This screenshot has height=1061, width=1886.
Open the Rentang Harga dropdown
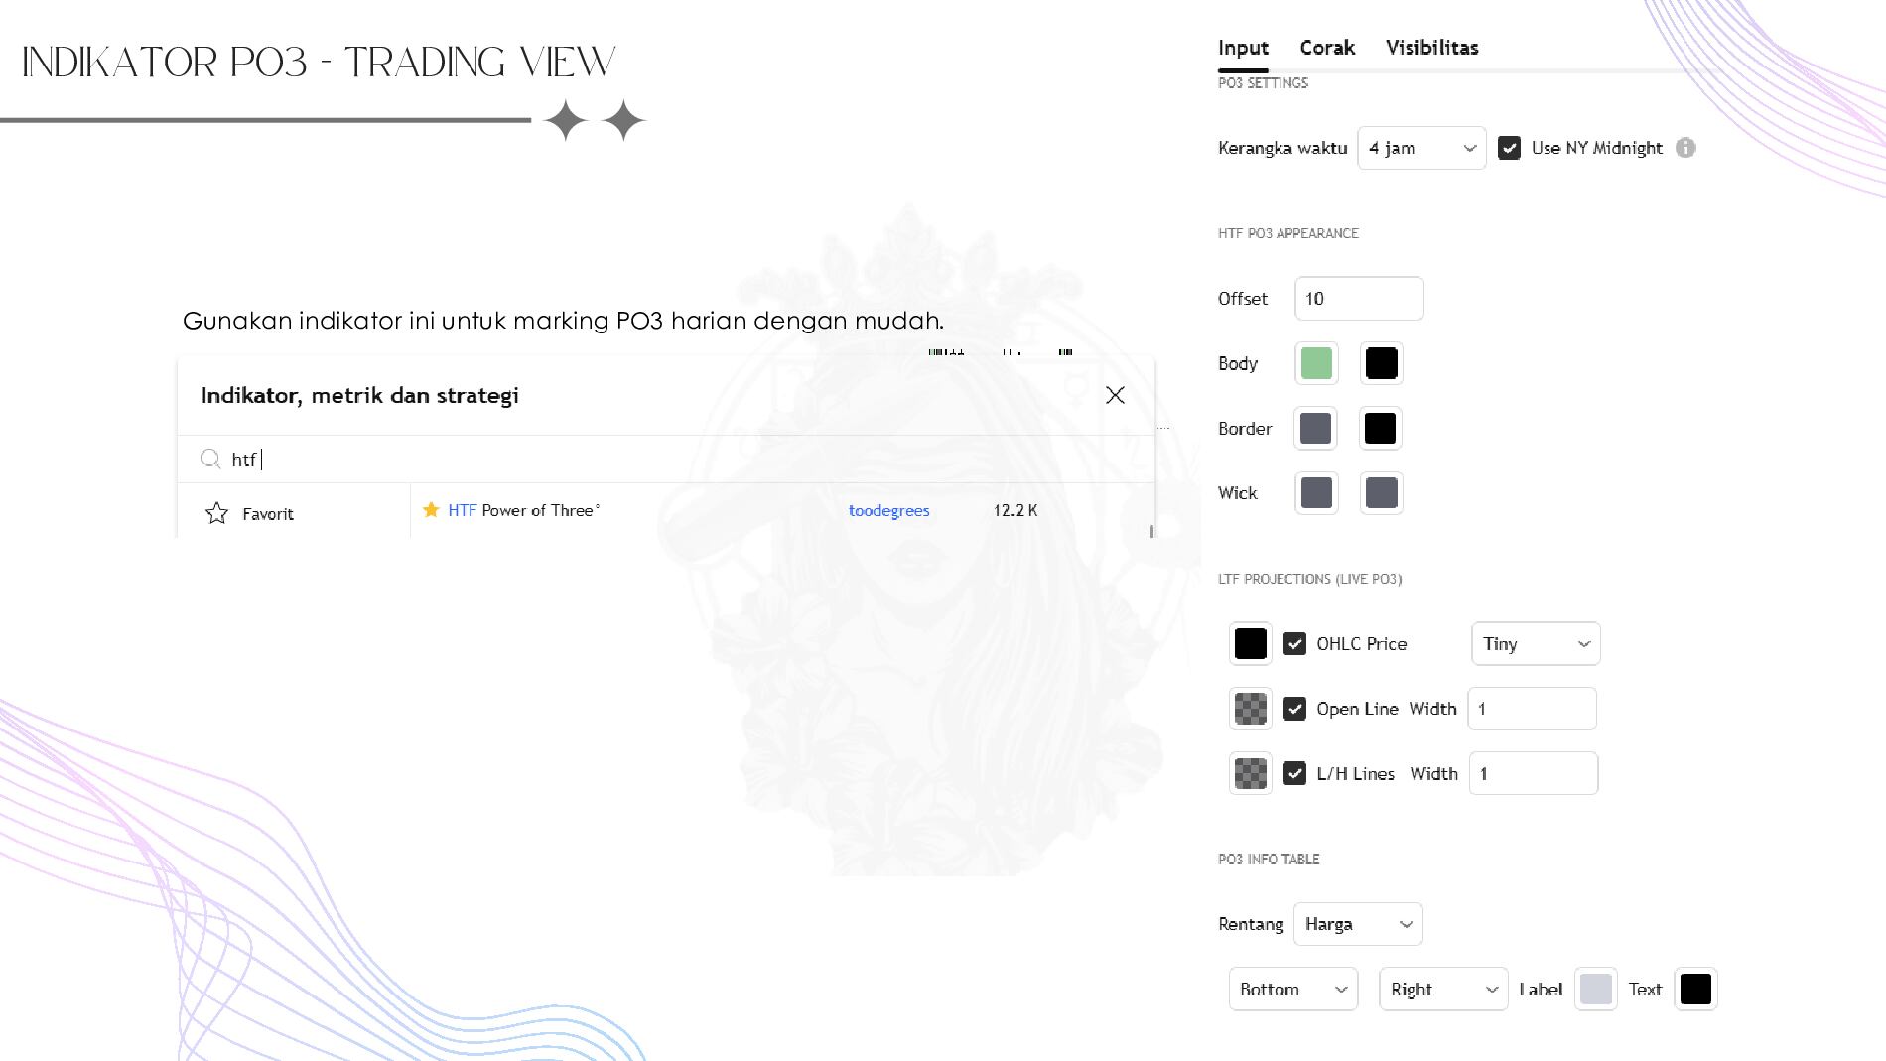point(1357,924)
